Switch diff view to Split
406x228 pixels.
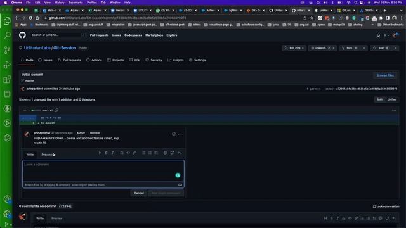click(x=379, y=99)
